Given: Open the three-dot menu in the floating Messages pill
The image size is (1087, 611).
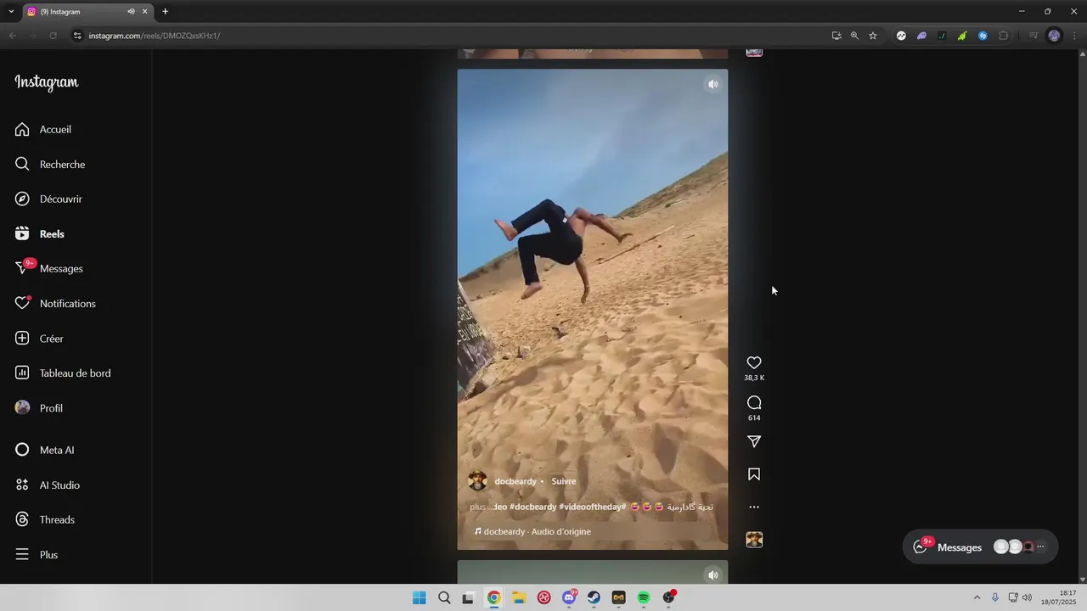Looking at the screenshot, I should [x=1041, y=547].
